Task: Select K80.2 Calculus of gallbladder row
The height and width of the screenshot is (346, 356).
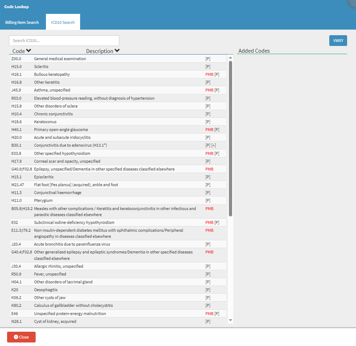Action: click(118, 305)
